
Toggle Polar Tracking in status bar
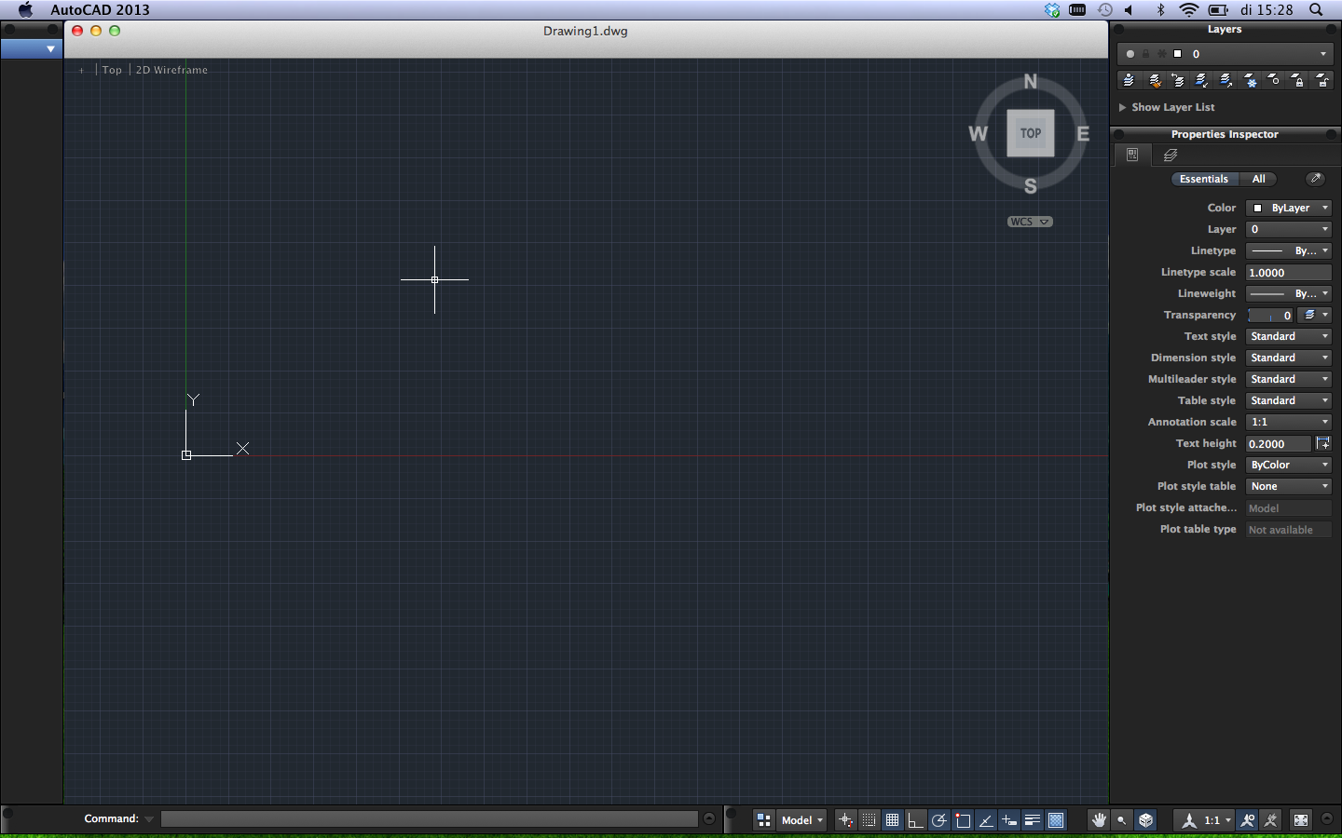pyautogui.click(x=939, y=820)
